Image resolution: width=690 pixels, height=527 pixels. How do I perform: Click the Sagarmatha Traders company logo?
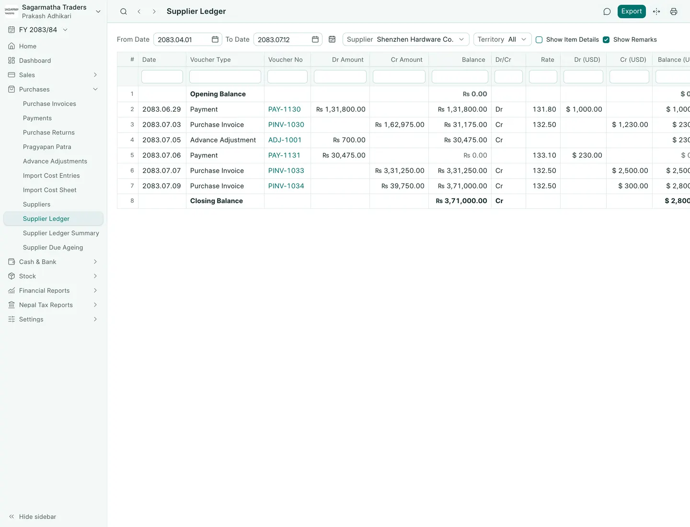(x=11, y=11)
